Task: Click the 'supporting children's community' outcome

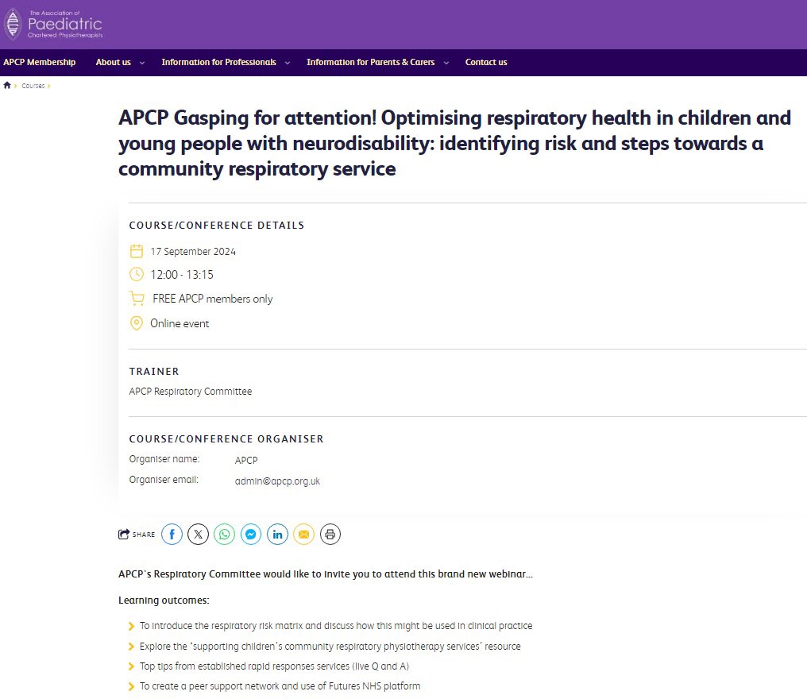Action: coord(330,647)
